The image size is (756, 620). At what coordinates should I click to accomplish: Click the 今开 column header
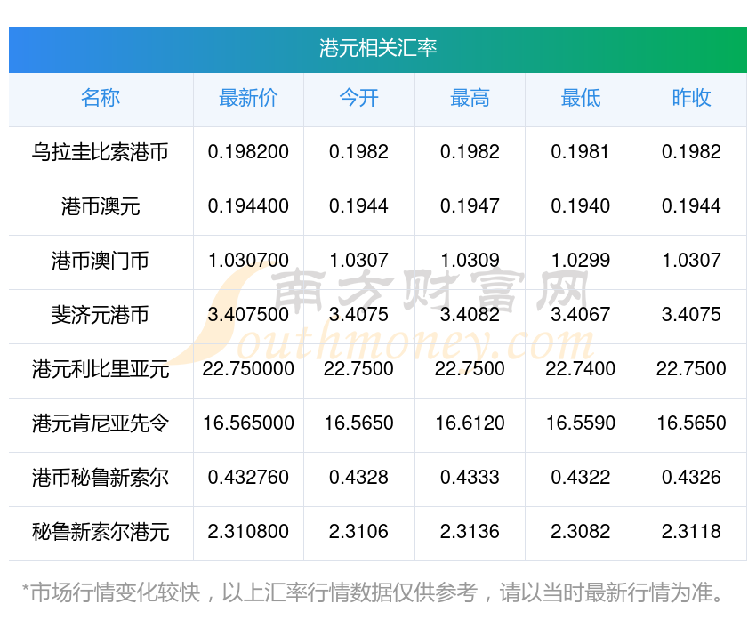(x=358, y=99)
